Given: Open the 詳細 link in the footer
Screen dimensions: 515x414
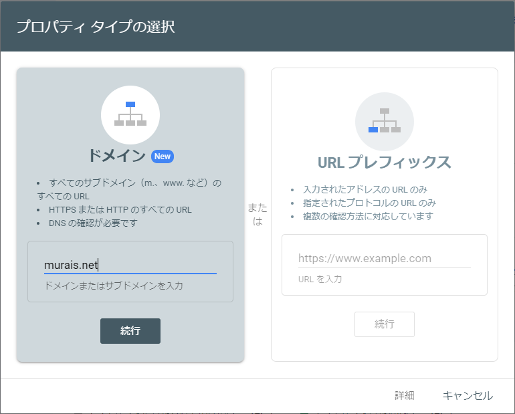Looking at the screenshot, I should pyautogui.click(x=404, y=396).
